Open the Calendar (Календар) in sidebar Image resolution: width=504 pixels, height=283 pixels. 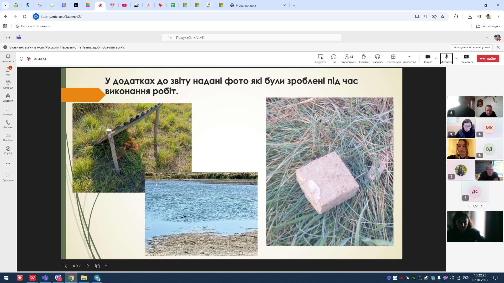tap(8, 111)
